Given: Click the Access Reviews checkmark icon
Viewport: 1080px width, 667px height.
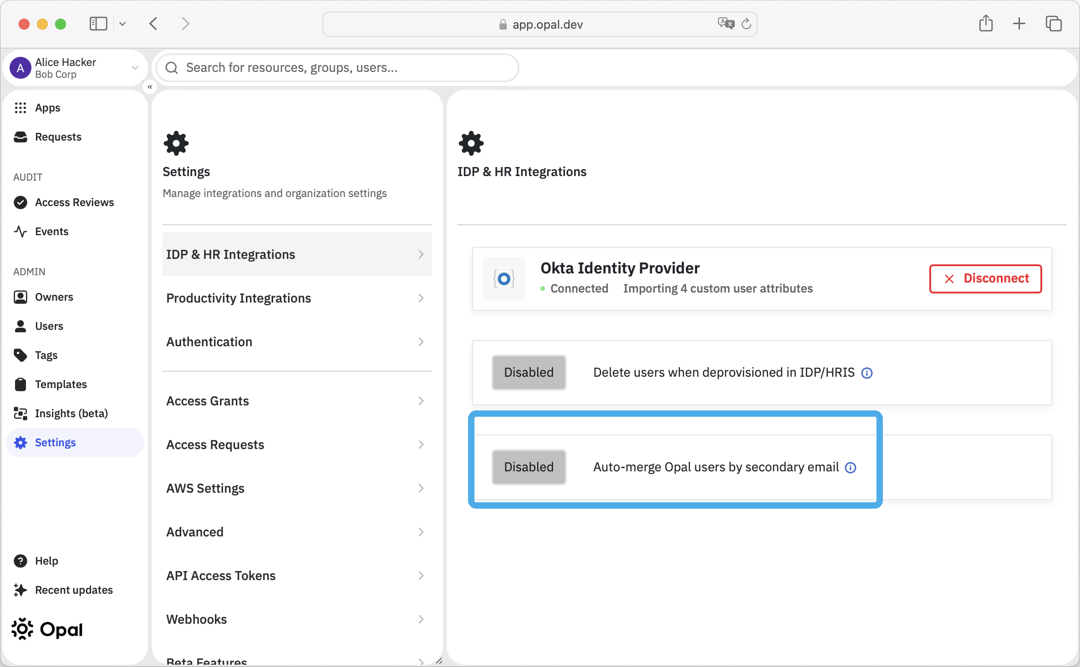Looking at the screenshot, I should [x=20, y=202].
